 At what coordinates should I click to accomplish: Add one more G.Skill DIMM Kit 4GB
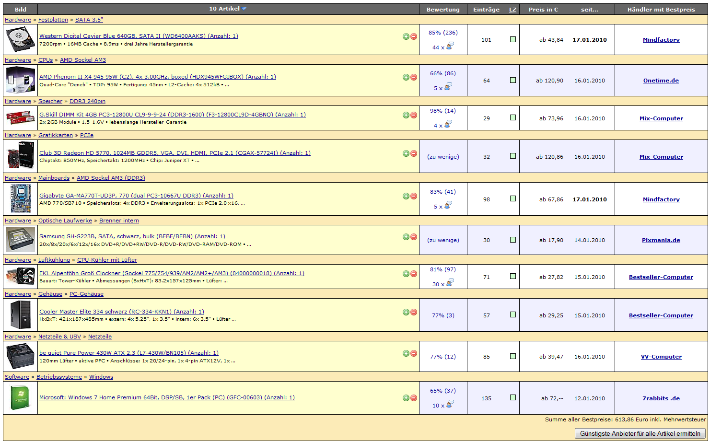(x=406, y=115)
